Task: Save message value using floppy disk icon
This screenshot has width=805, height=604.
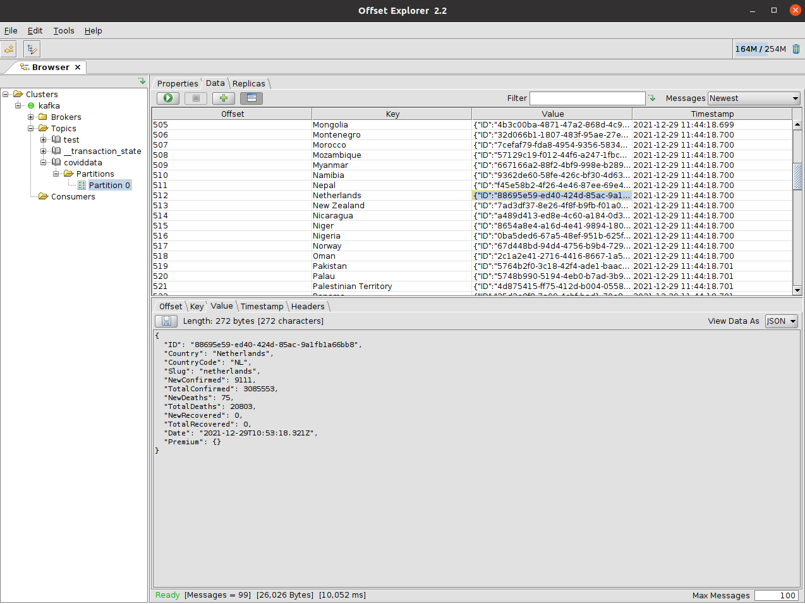Action: pos(166,321)
